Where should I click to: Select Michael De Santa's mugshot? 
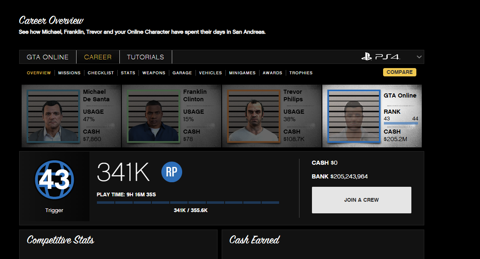(x=53, y=116)
